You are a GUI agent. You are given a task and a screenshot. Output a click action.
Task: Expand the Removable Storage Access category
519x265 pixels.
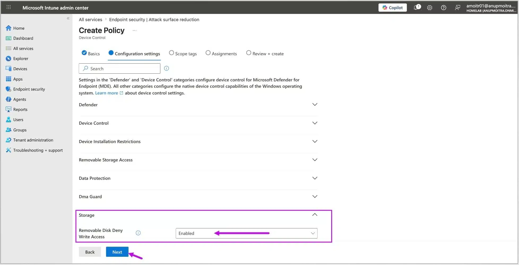pos(198,160)
